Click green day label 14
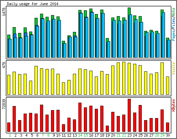 (x=80, y=136)
